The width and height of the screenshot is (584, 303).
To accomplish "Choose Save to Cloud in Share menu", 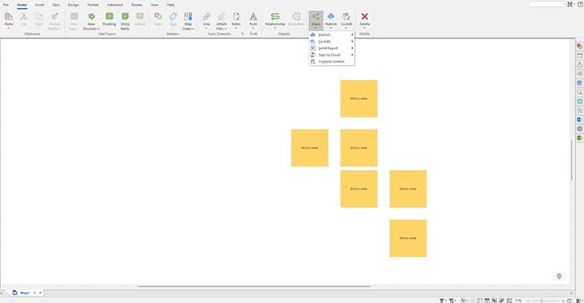I will pos(330,55).
